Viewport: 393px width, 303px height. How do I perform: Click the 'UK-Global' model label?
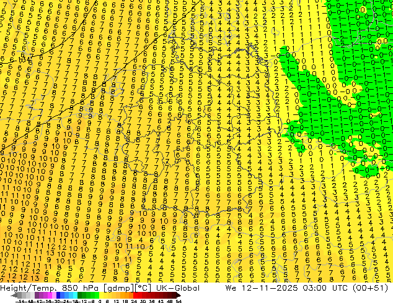click(178, 288)
